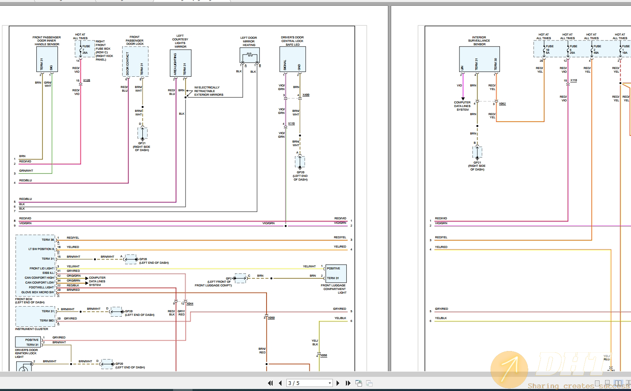631x391 pixels.
Task: Click W/ Electrically Retractable Exterior Mirrors note
Action: [x=209, y=91]
